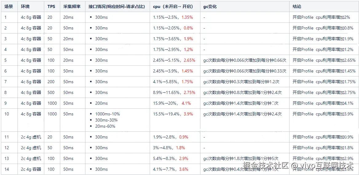Click the red 2.65% cpu increase value
The height and width of the screenshot is (175, 359).
click(x=189, y=60)
